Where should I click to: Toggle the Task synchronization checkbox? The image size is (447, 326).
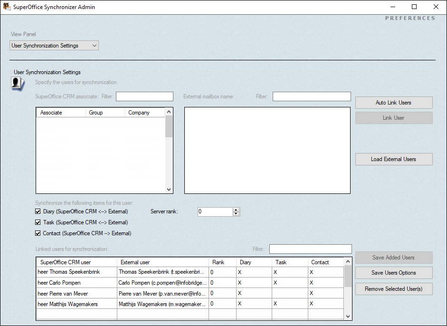[x=38, y=222]
